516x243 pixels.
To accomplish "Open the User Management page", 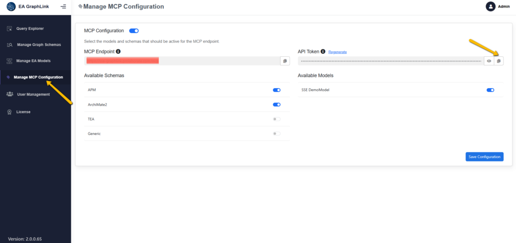I will click(x=33, y=94).
